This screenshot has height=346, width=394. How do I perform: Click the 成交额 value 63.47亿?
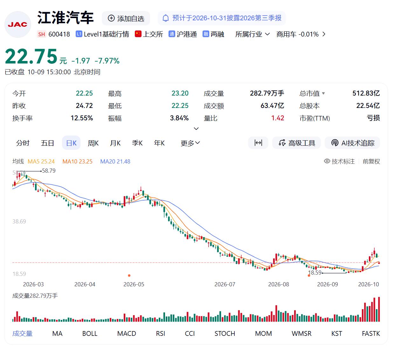click(272, 106)
